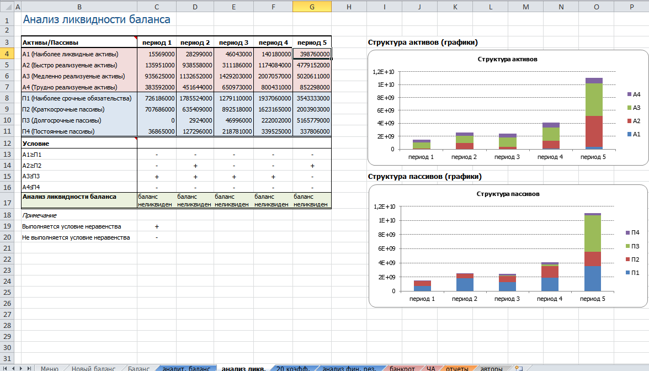Select column C header
The height and width of the screenshot is (371, 649).
pyautogui.click(x=157, y=7)
